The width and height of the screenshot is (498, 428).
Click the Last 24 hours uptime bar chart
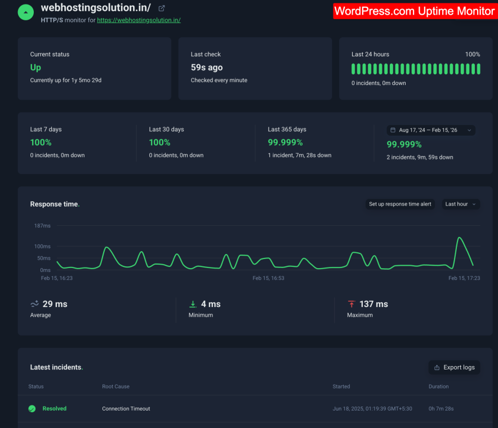415,68
